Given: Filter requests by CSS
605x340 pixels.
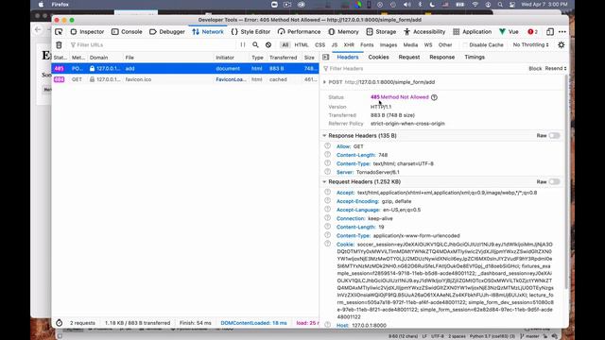Looking at the screenshot, I should click(320, 45).
